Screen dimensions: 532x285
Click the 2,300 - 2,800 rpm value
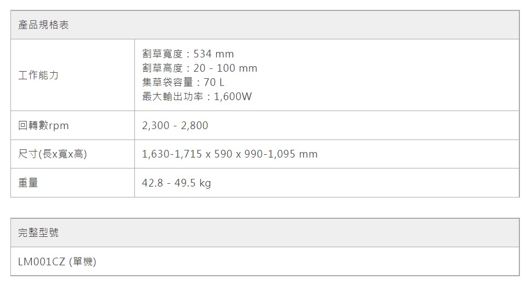pos(175,126)
